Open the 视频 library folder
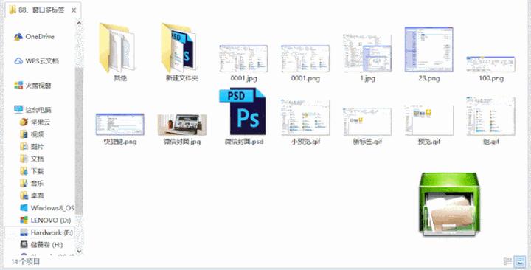The width and height of the screenshot is (531, 270). (x=32, y=134)
